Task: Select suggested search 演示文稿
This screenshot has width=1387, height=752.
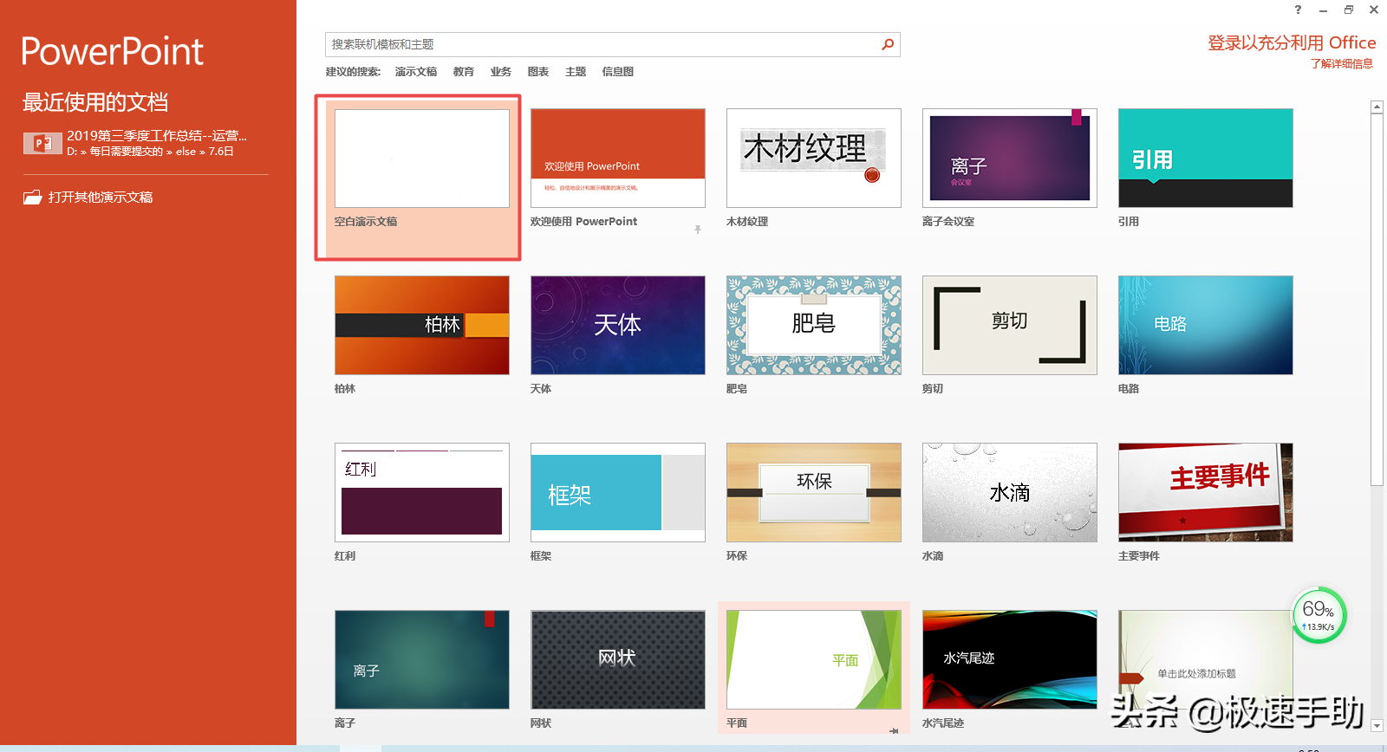Action: point(416,72)
